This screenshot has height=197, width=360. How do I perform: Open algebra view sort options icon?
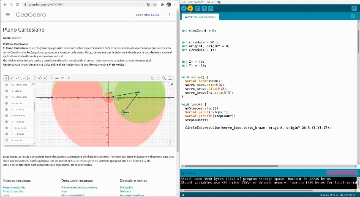[33, 85]
